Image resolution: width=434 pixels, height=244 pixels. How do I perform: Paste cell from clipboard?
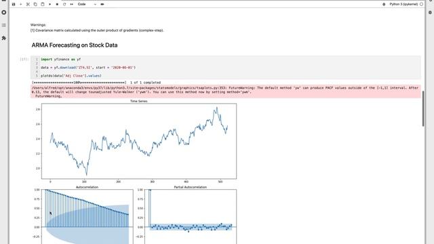[42, 4]
